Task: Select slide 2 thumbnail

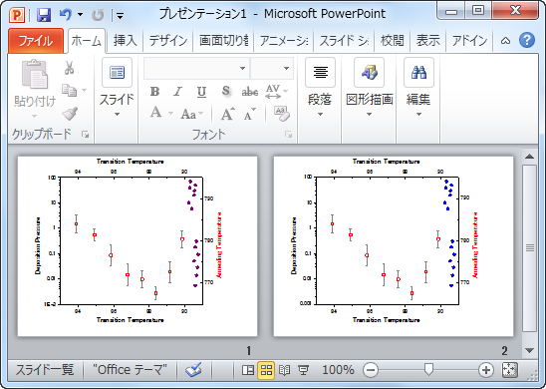Action: coord(394,246)
